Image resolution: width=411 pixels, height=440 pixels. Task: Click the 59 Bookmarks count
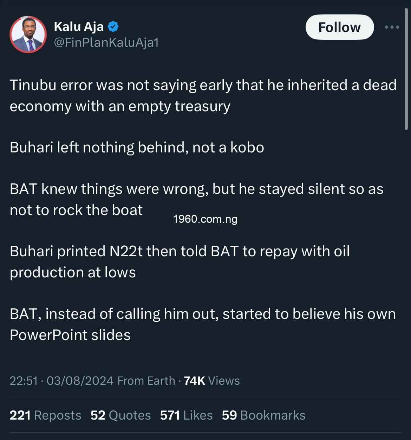(263, 415)
